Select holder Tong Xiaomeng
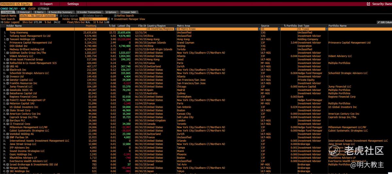392x174 pixels. coord(19,33)
